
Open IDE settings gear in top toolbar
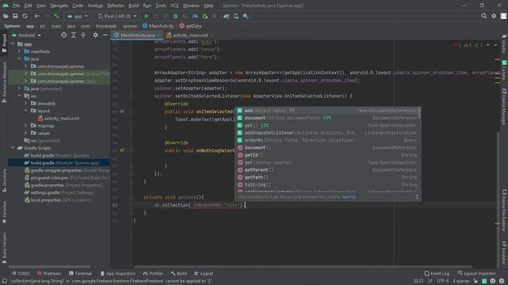tap(494, 16)
